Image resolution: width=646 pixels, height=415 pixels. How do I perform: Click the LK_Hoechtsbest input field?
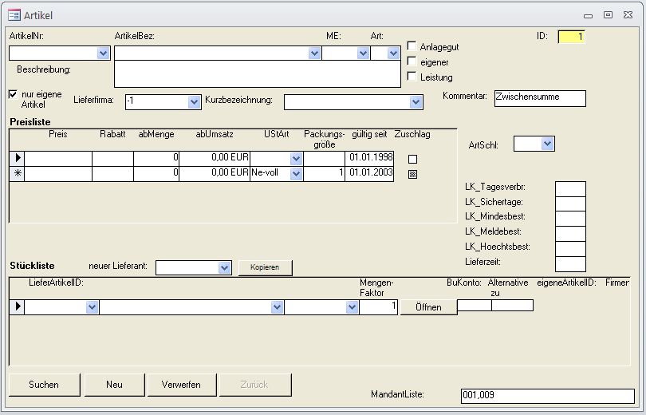(x=570, y=248)
